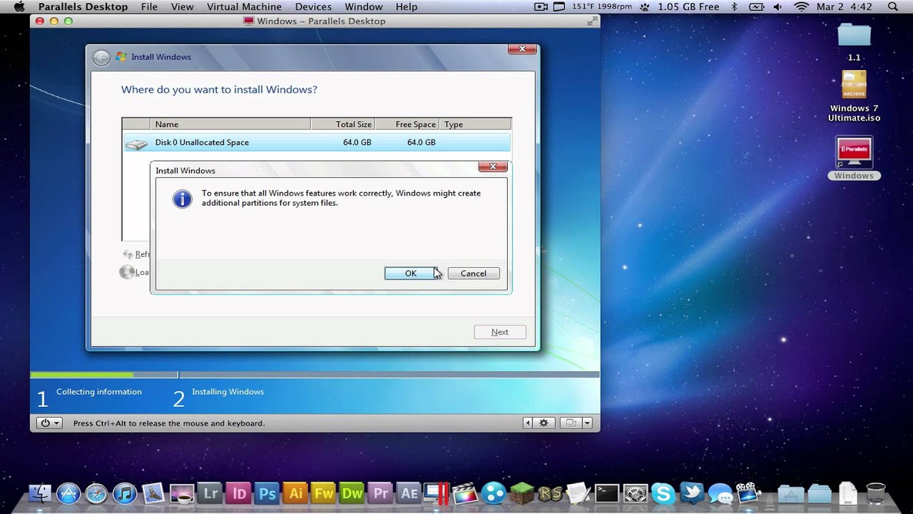Open the Window menu
This screenshot has height=514, width=913.
(364, 6)
